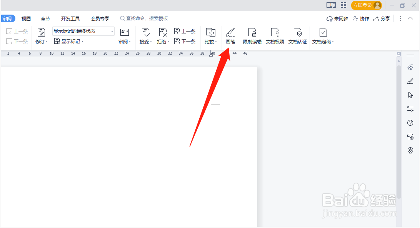This screenshot has width=420, height=228.
Task: Expand the 拒绝 dropdown arrow
Action: (168, 42)
